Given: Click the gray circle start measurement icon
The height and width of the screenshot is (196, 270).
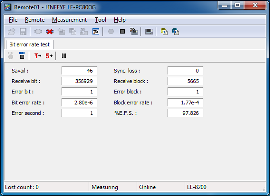Looking at the screenshot, I should click(x=111, y=32).
